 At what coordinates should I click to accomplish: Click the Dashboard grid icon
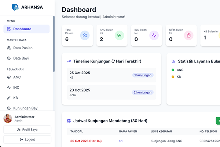pos(9,29)
